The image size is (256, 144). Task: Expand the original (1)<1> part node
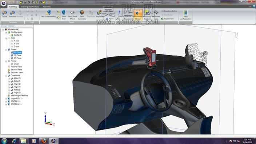[6, 99]
